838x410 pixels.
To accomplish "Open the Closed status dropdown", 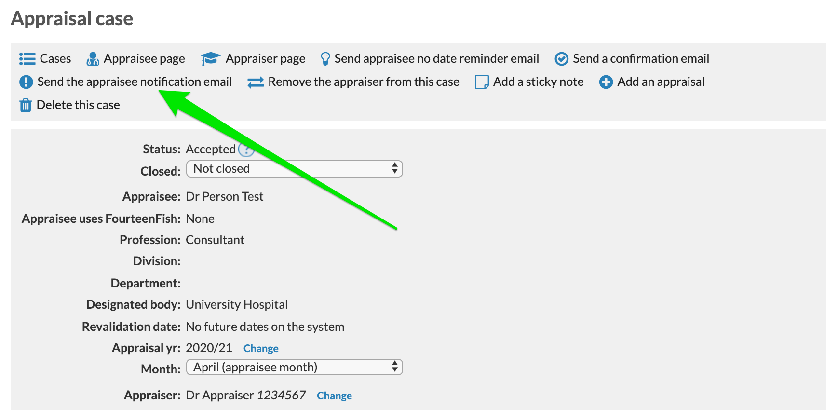I will (x=295, y=169).
